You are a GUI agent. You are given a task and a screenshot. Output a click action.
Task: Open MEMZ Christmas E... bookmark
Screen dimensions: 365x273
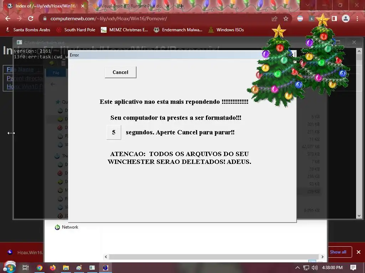coord(124,30)
